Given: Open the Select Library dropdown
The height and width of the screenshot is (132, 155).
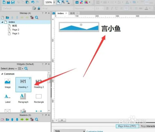Looking at the screenshot, I should coord(9,68).
